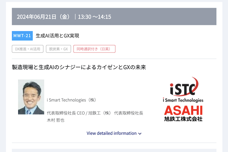
Task: Click the speaker name 木村 哲也
Action: point(56,120)
